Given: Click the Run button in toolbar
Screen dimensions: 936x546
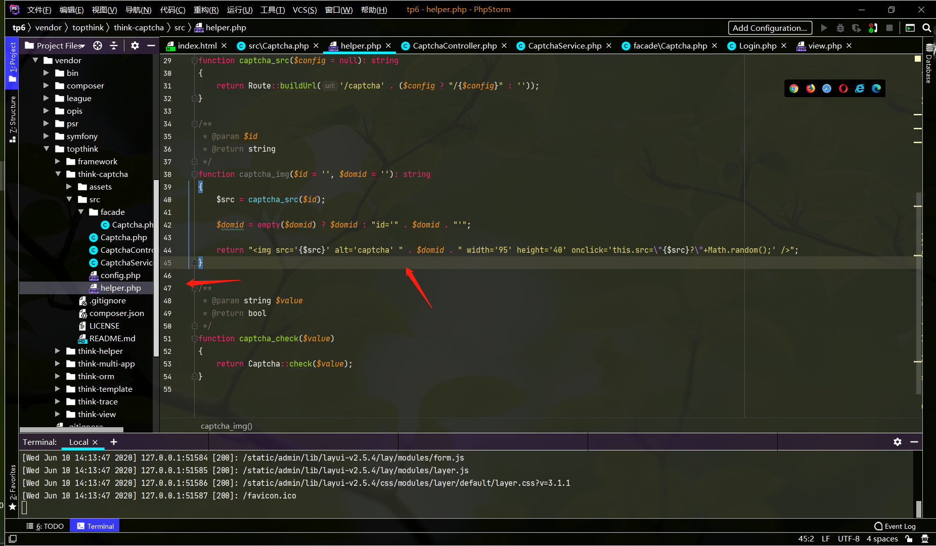Looking at the screenshot, I should click(x=824, y=28).
